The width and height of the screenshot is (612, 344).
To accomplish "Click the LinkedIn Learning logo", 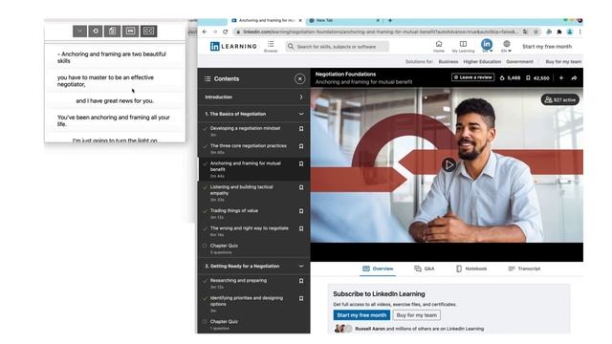I will 233,47.
